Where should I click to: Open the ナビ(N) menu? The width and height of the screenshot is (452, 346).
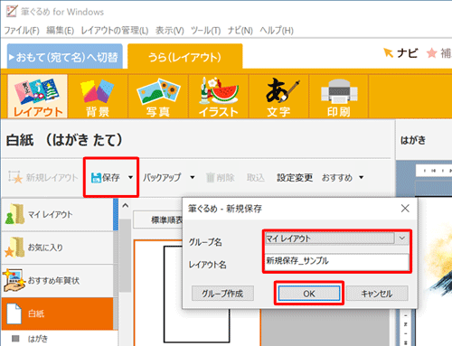tap(240, 31)
